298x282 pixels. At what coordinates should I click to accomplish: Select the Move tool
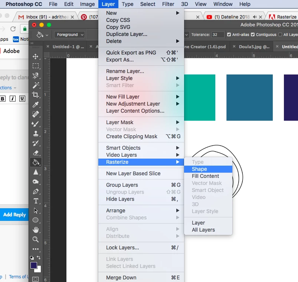[x=36, y=56]
